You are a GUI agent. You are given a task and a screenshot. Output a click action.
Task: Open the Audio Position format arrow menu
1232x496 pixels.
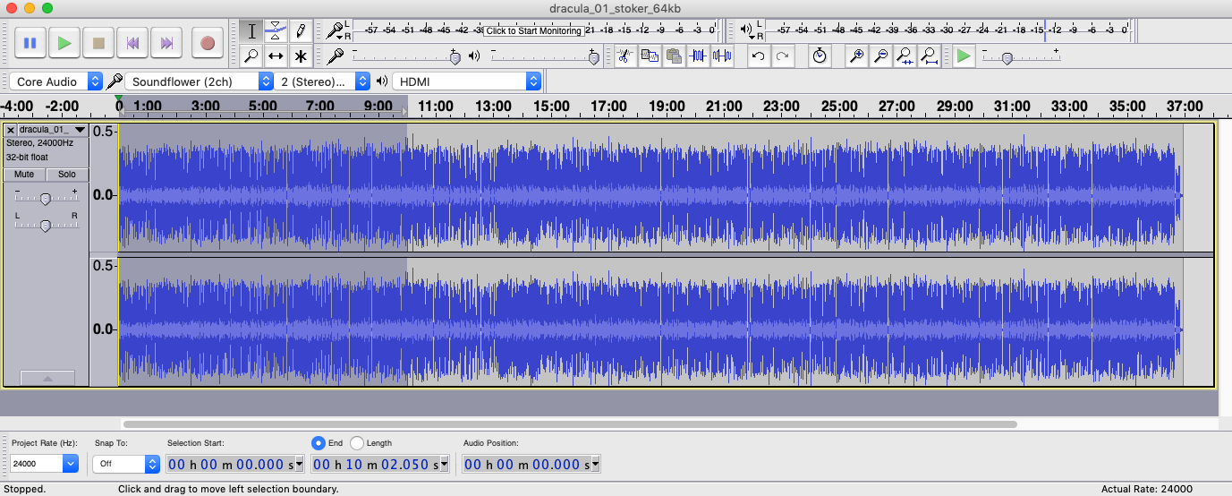tap(595, 464)
